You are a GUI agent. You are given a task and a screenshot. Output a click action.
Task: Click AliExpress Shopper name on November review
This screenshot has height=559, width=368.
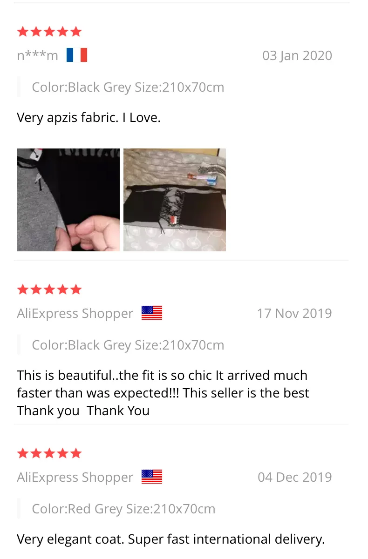pyautogui.click(x=75, y=313)
